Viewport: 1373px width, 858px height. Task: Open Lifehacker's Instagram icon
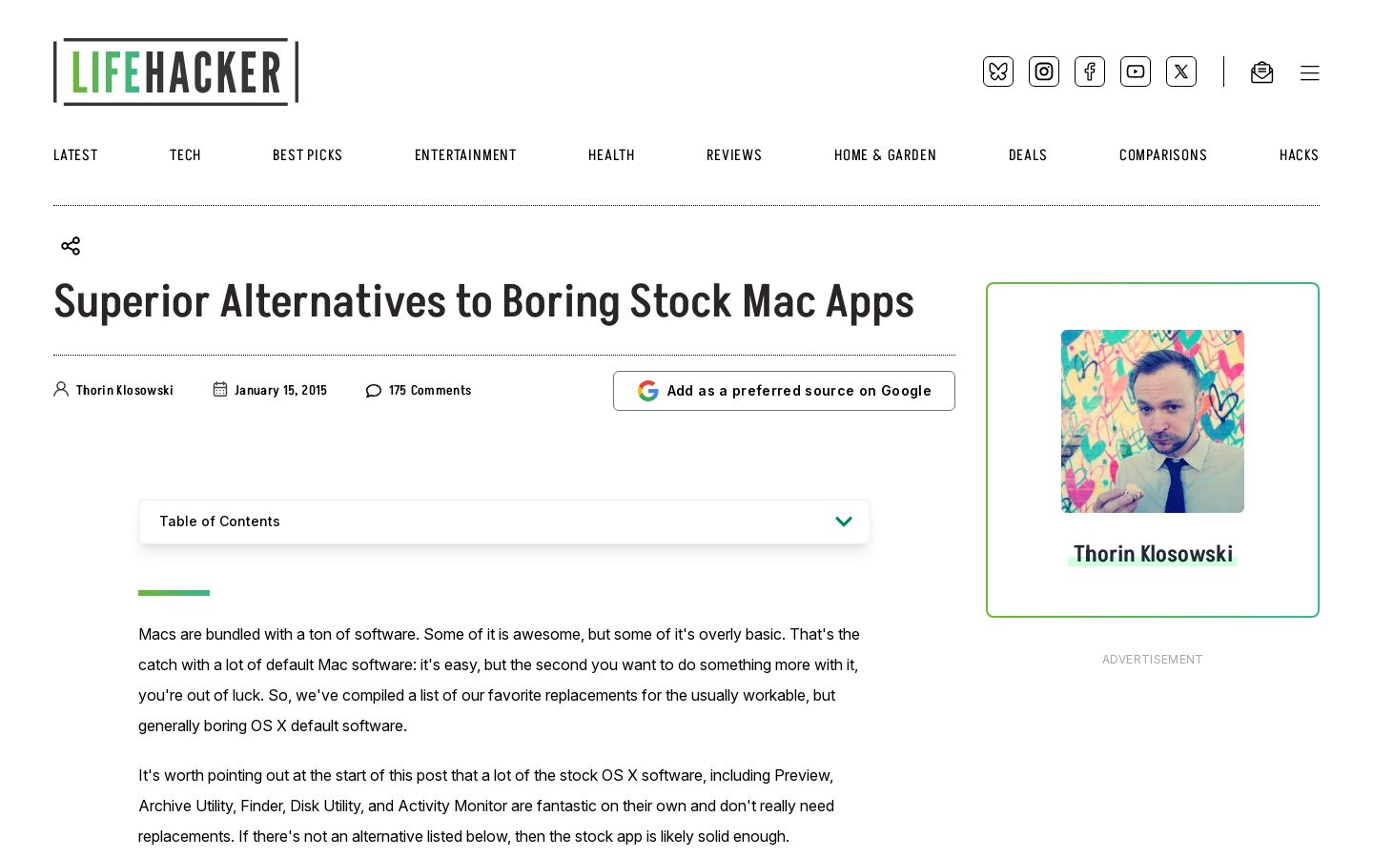pos(1044,71)
